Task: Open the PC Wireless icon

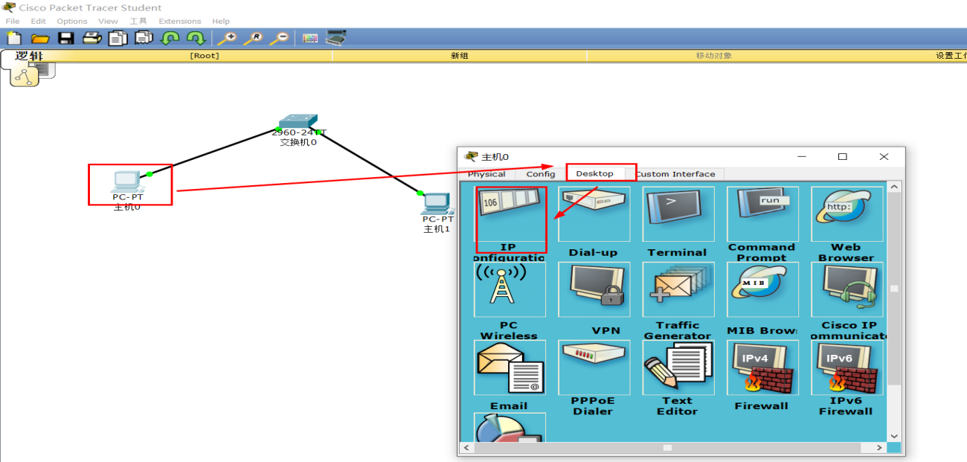Action: pyautogui.click(x=510, y=290)
